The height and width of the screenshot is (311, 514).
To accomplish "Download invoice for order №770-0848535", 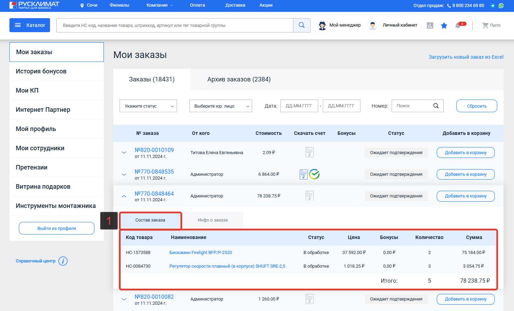I will click(x=304, y=174).
